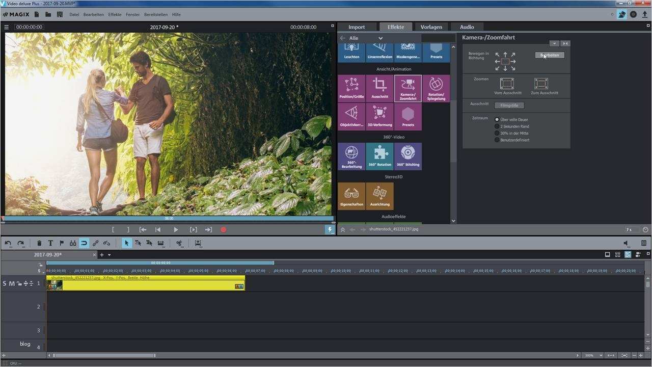
Task: Choose the 3D-Verformung effect tile
Action: coord(379,116)
